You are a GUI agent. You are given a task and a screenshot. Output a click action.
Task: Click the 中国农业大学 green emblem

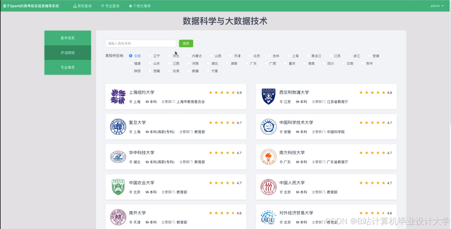(118, 187)
